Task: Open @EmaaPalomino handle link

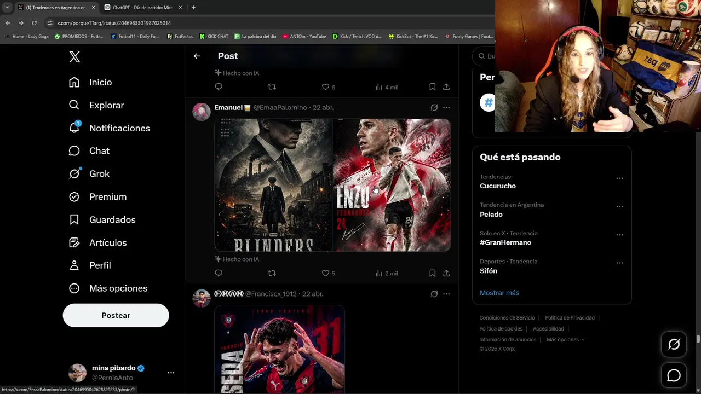Action: click(280, 108)
